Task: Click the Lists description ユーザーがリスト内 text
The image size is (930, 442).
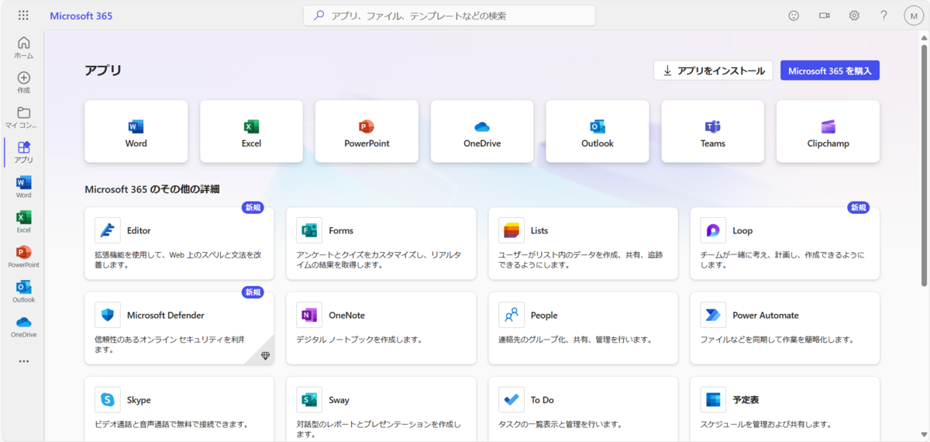Action: (580, 260)
